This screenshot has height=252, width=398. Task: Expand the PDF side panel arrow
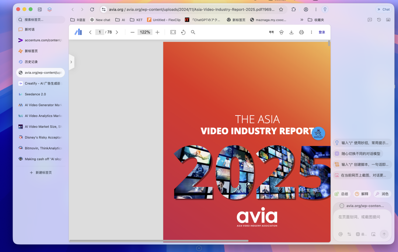click(x=71, y=62)
